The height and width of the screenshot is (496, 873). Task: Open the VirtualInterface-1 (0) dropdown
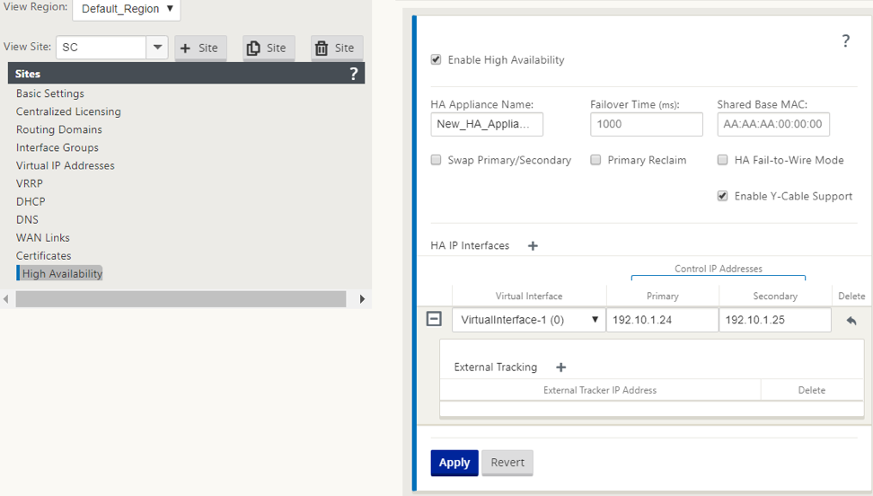click(x=528, y=320)
